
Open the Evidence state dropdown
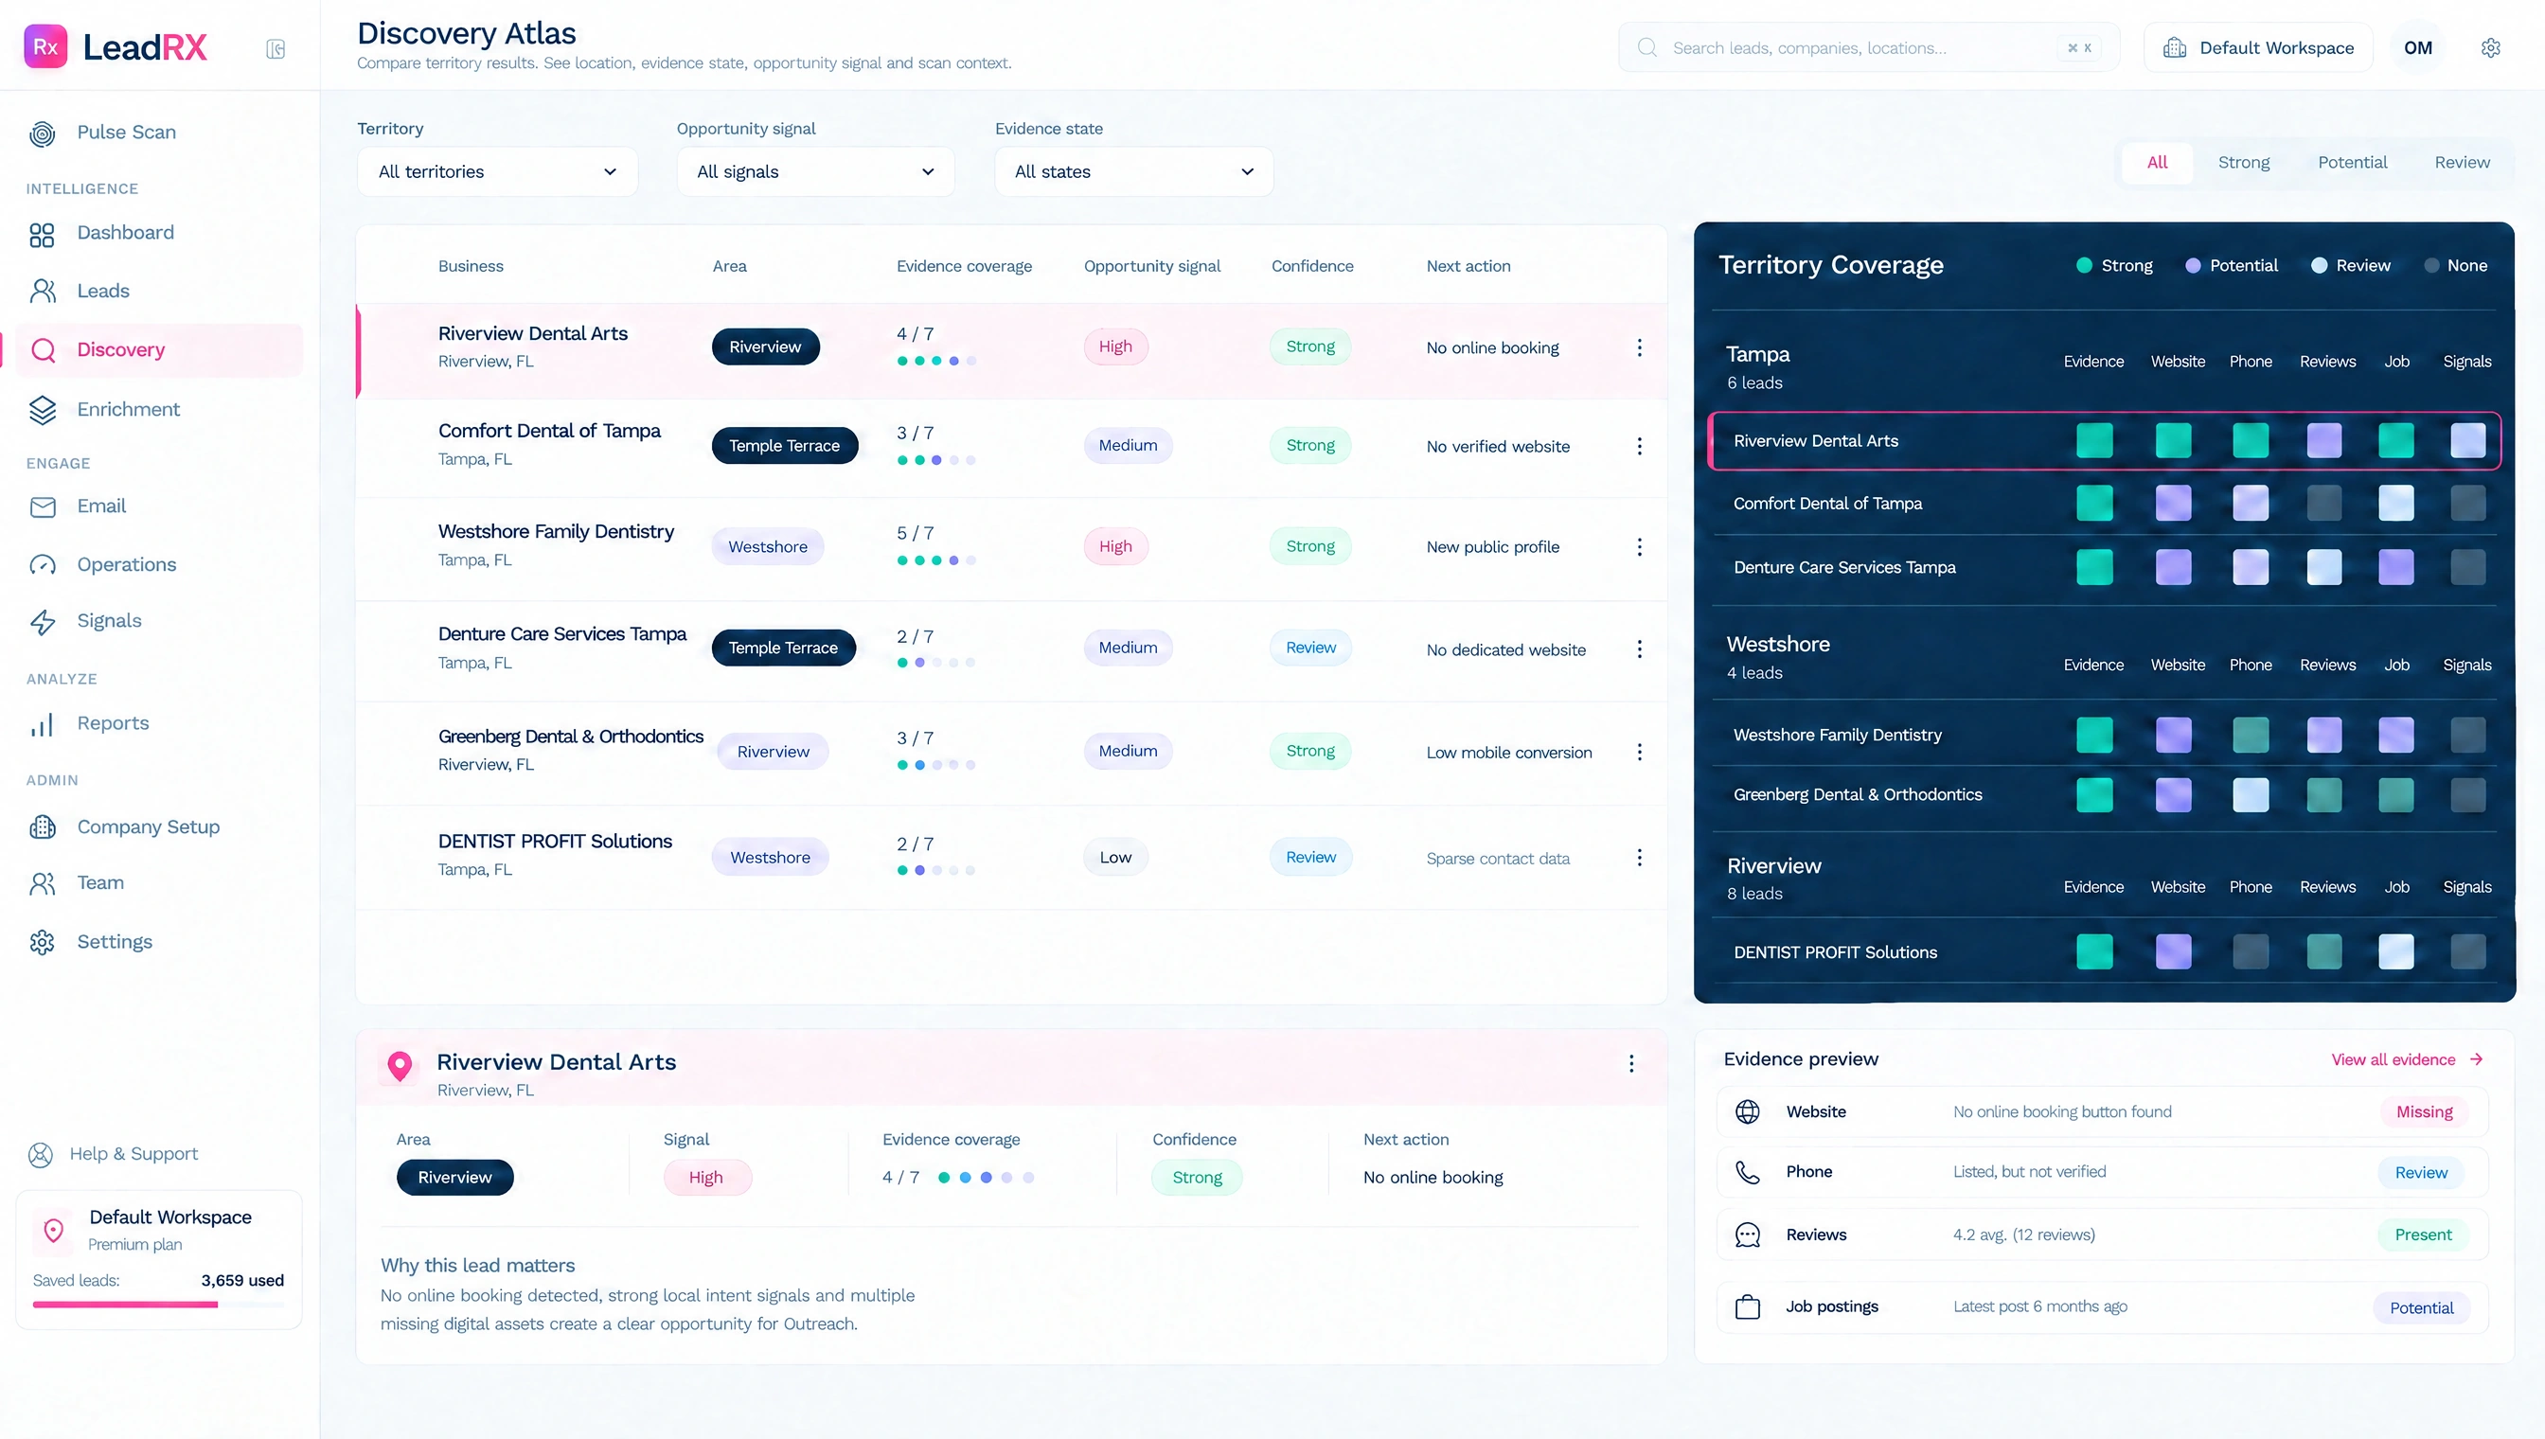pos(1133,172)
